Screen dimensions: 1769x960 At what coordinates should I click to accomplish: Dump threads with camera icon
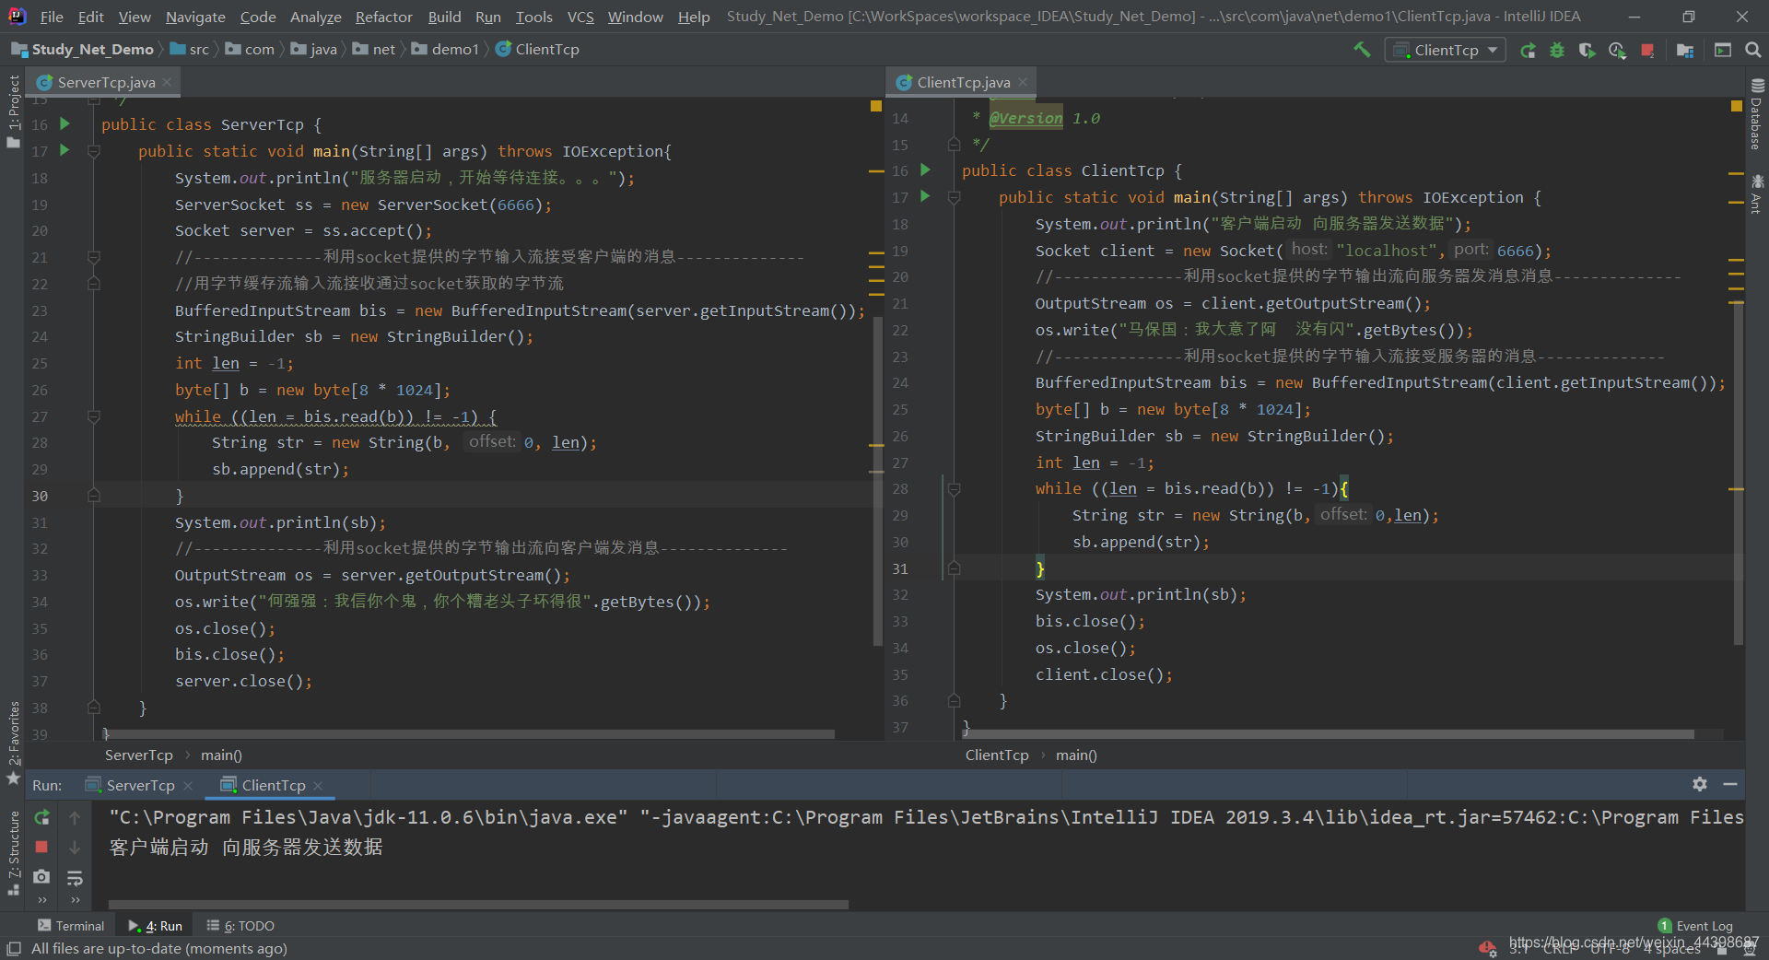click(41, 876)
